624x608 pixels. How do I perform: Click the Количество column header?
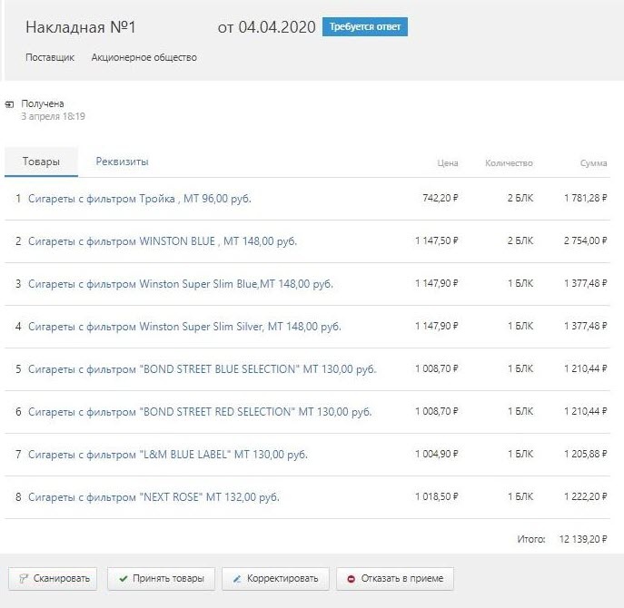(x=509, y=163)
